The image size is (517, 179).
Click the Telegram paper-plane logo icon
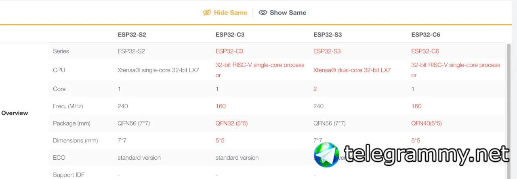coord(327,155)
